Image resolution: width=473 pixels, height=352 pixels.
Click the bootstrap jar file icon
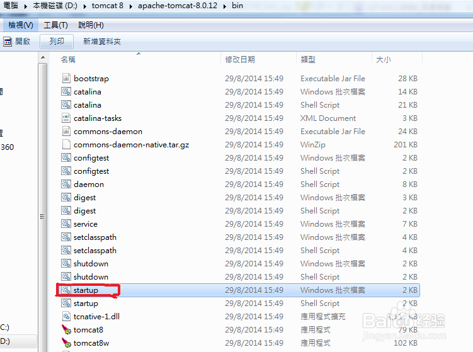(x=66, y=78)
